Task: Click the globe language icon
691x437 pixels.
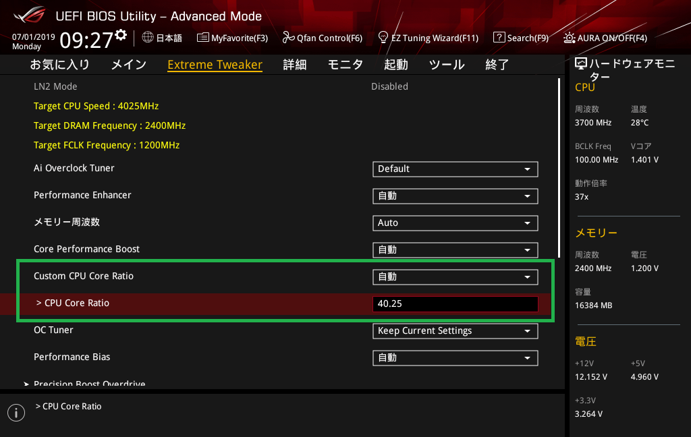Action: point(148,38)
